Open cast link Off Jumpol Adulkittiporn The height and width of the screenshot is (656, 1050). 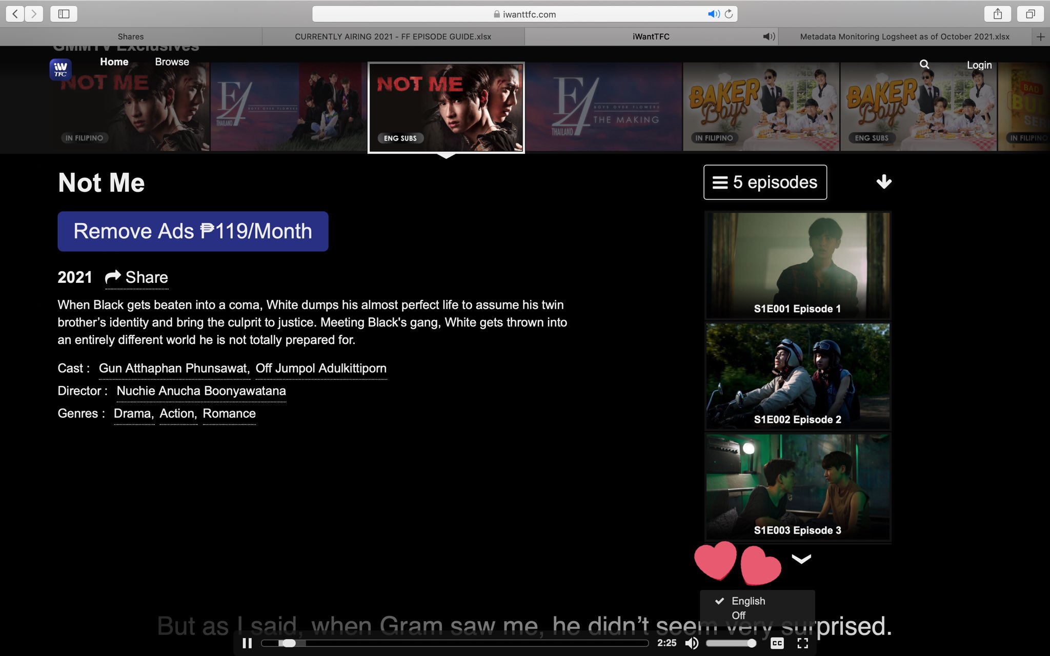[x=321, y=368]
